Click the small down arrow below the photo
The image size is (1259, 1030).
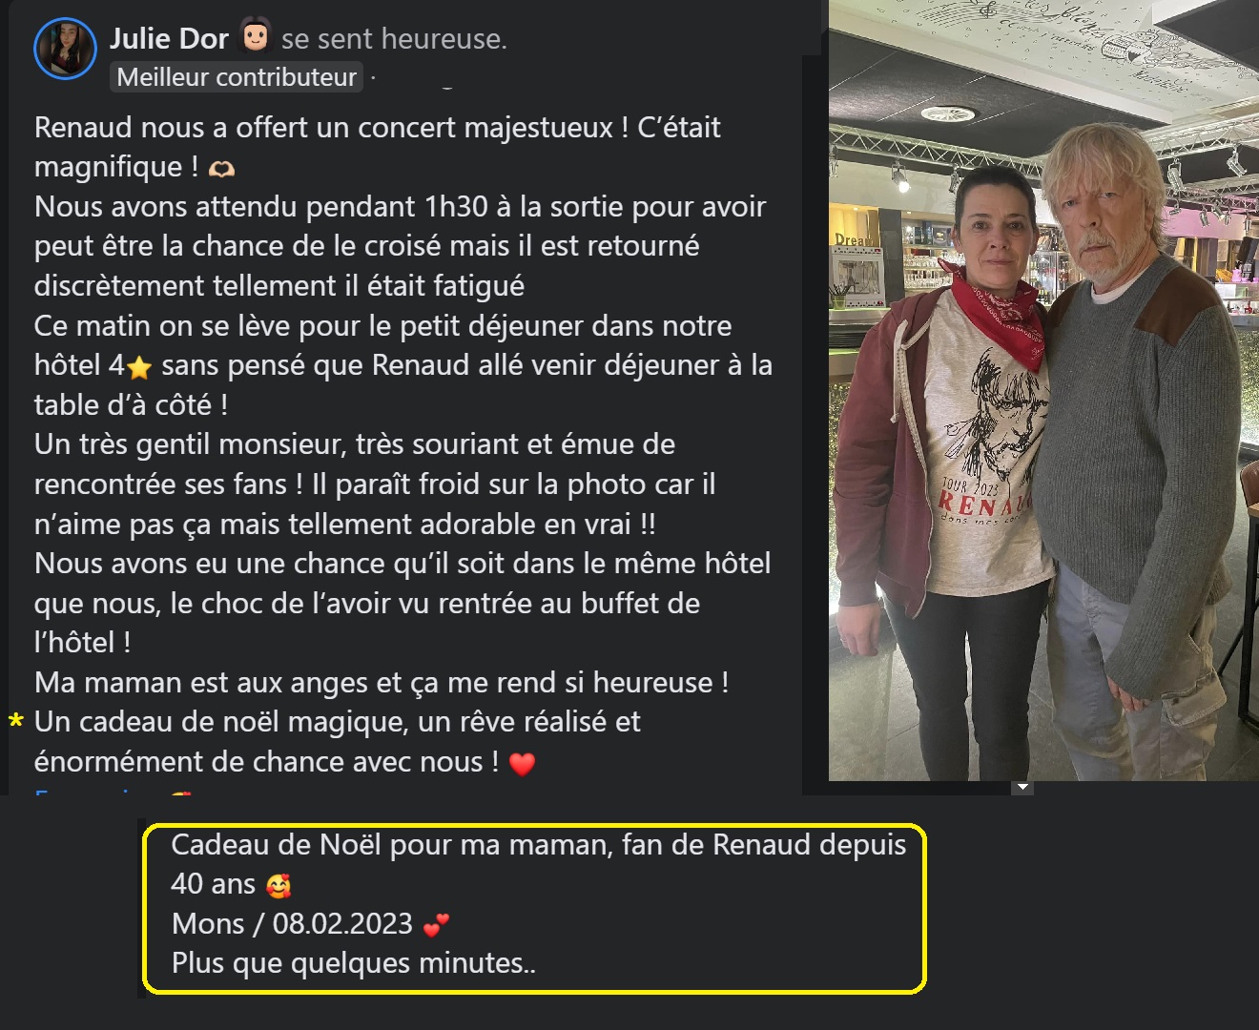(x=1022, y=788)
